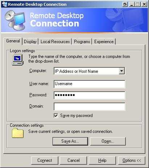The width and height of the screenshot is (149, 168).
Task: Click the Save As... button
Action: [70, 141]
